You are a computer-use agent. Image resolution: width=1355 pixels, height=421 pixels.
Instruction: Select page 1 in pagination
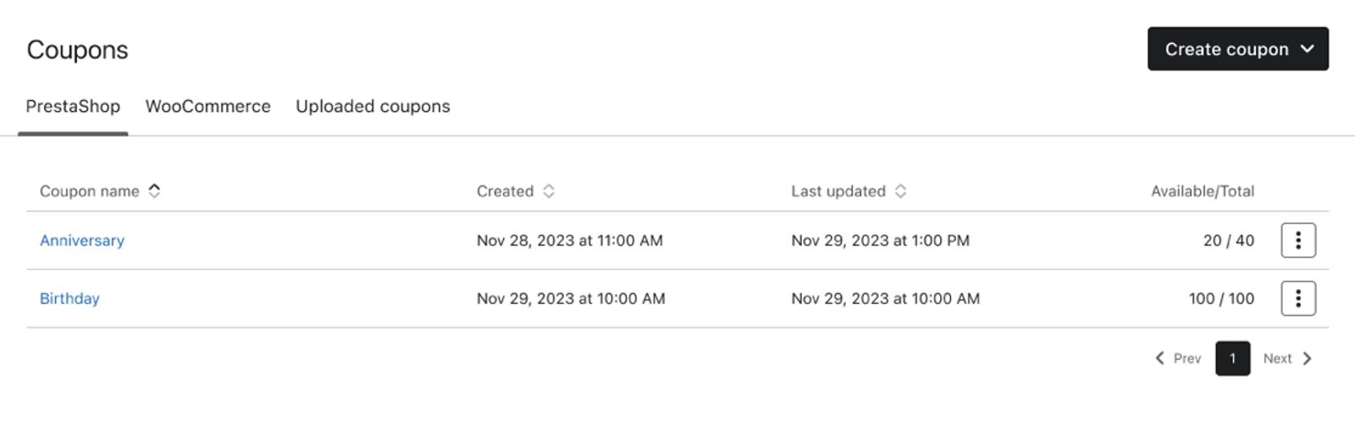click(x=1232, y=358)
